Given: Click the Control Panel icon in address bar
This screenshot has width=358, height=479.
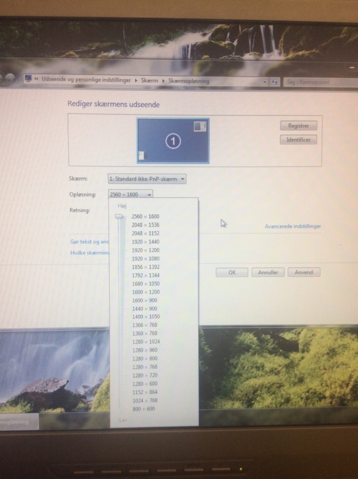Looking at the screenshot, I should point(29,79).
